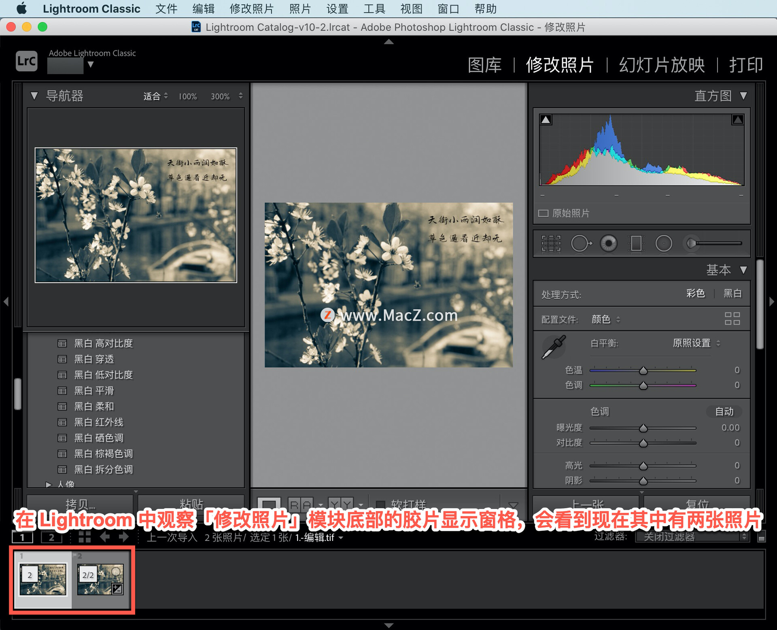The width and height of the screenshot is (777, 630).
Task: Click the 自动 tone button
Action: point(724,411)
